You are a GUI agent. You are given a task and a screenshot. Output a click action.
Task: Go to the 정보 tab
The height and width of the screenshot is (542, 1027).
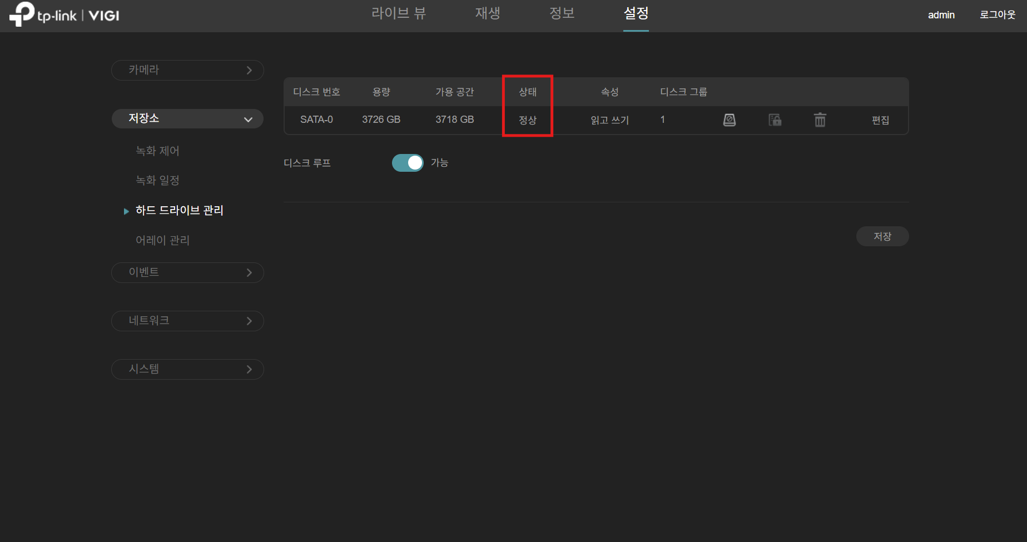[562, 13]
